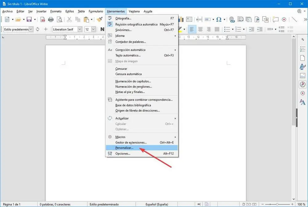Viewport: 308px width, 207px height.
Task: Open the Archivo menu
Action: (x=7, y=11)
